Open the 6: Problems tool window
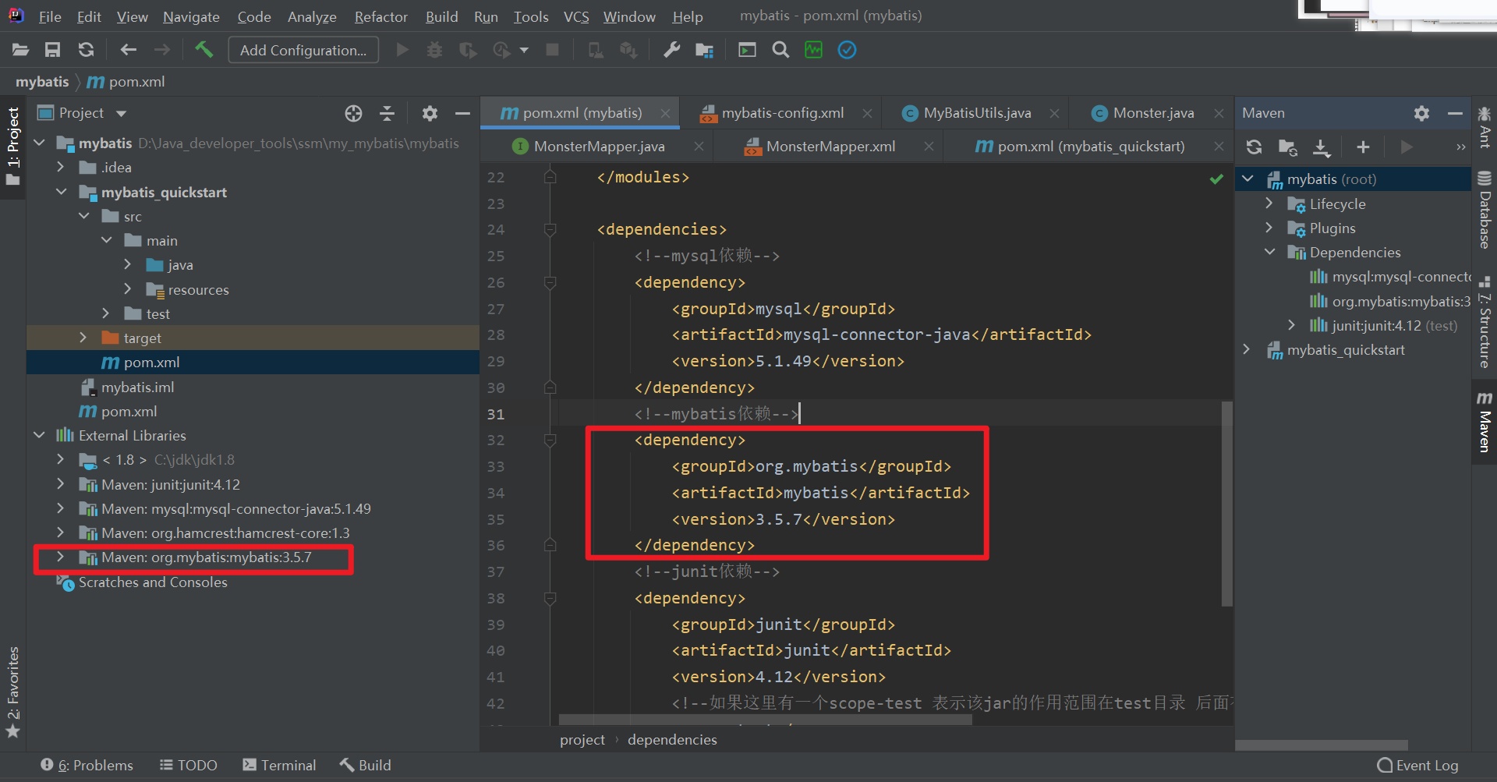The height and width of the screenshot is (782, 1497). coord(87,765)
